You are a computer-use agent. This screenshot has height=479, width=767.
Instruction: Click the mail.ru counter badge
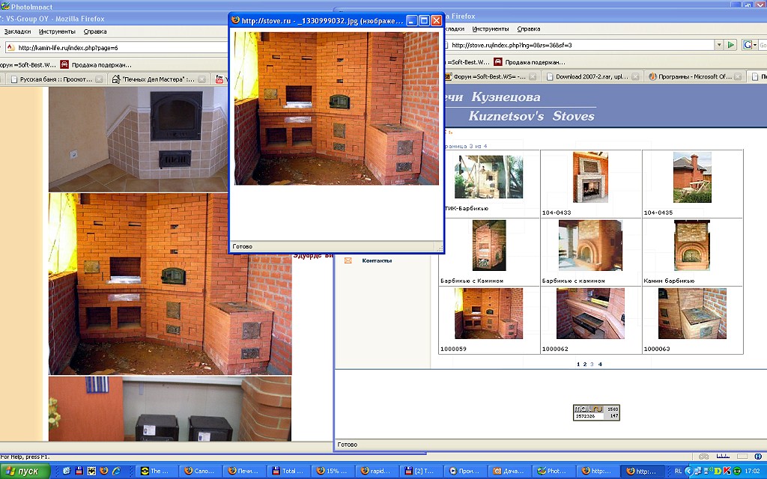(x=597, y=412)
